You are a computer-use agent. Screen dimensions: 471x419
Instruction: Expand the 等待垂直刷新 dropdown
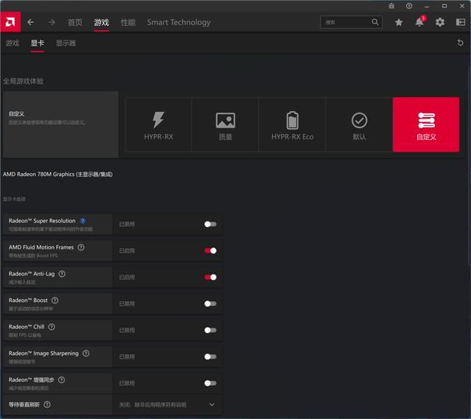[x=212, y=404]
